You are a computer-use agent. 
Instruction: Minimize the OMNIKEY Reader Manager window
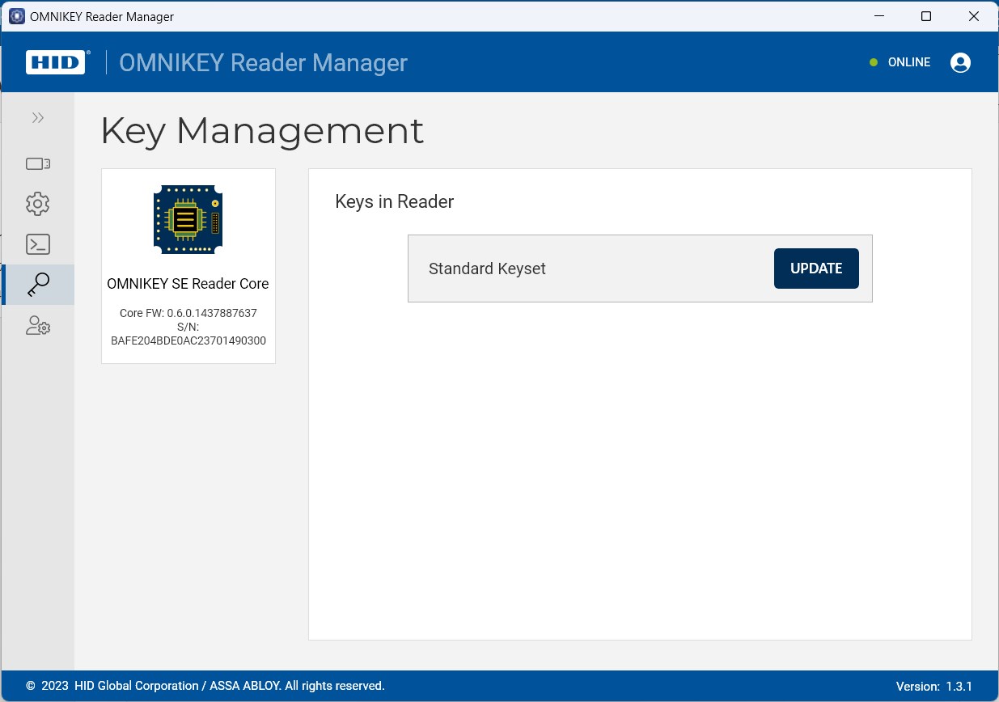point(878,16)
